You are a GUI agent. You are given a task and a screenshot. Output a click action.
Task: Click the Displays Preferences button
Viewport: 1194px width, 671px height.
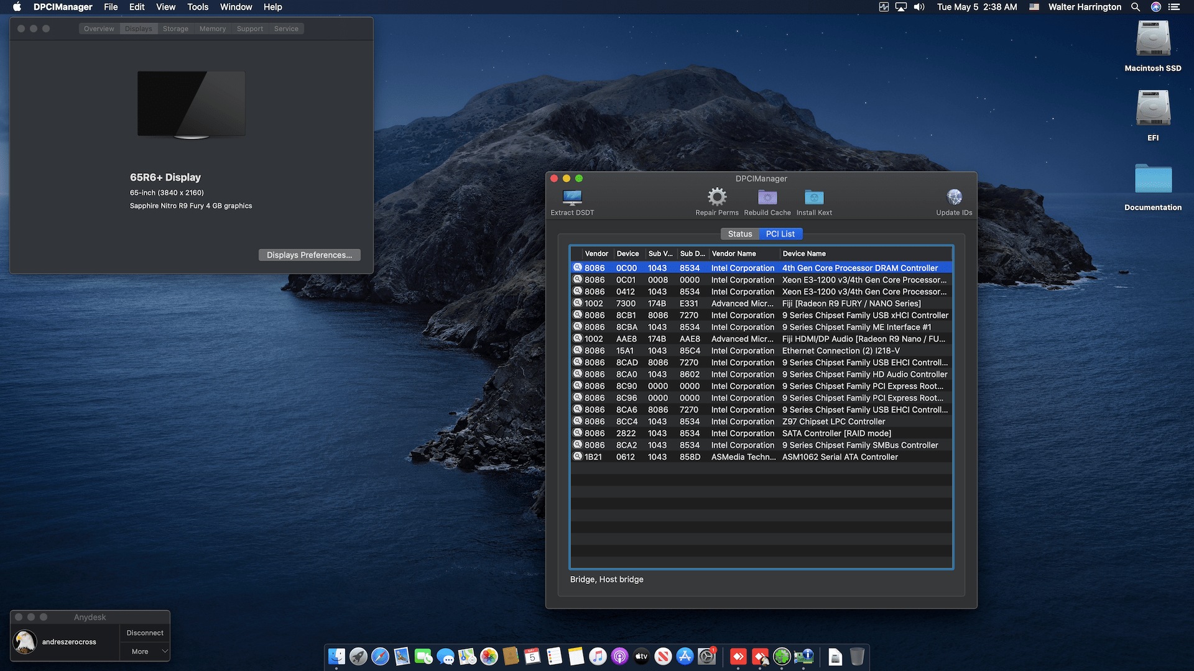pyautogui.click(x=309, y=255)
